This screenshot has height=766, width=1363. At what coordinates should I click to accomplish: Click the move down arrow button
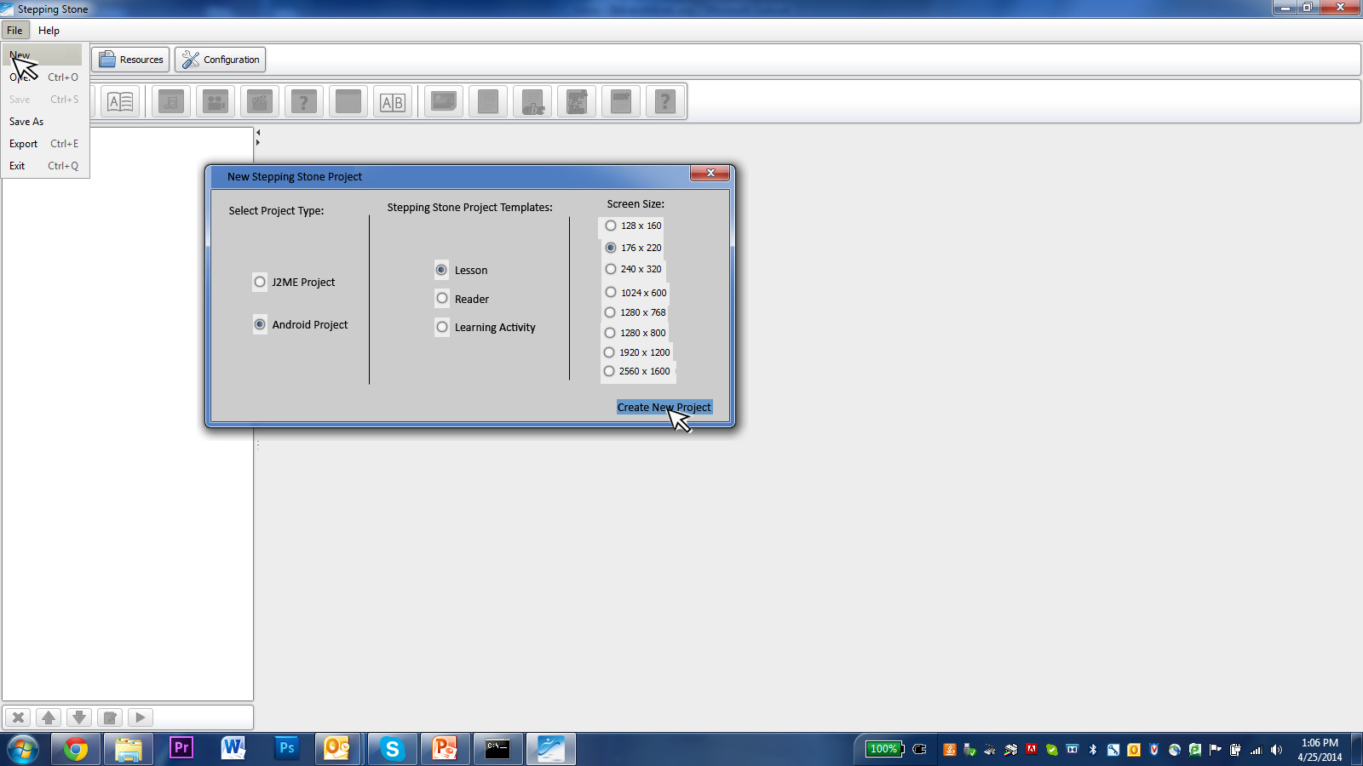pyautogui.click(x=79, y=717)
